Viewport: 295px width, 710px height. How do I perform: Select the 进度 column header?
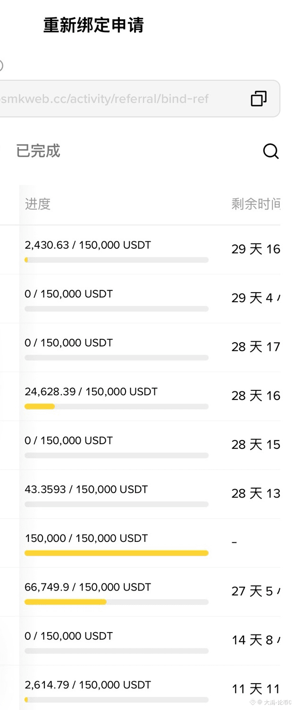coord(38,204)
